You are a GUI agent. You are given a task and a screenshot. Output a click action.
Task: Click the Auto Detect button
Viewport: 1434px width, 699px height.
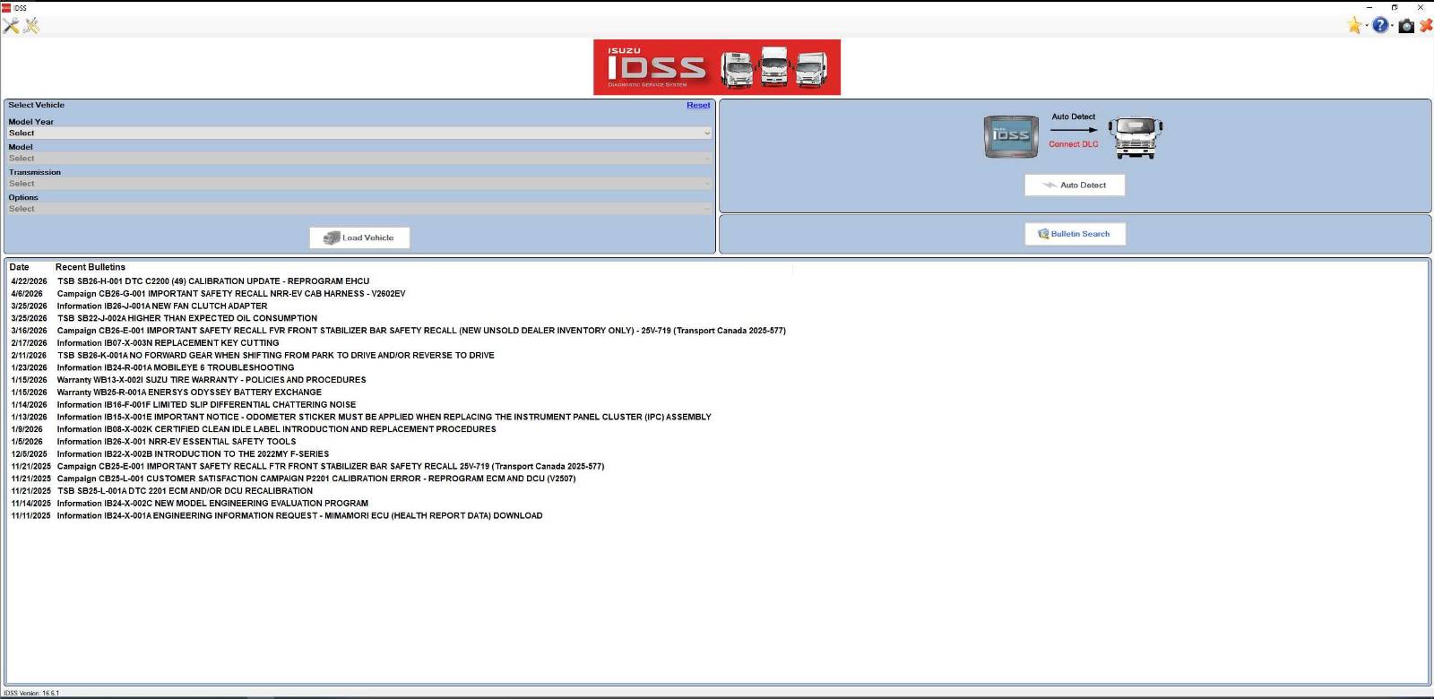coord(1075,185)
